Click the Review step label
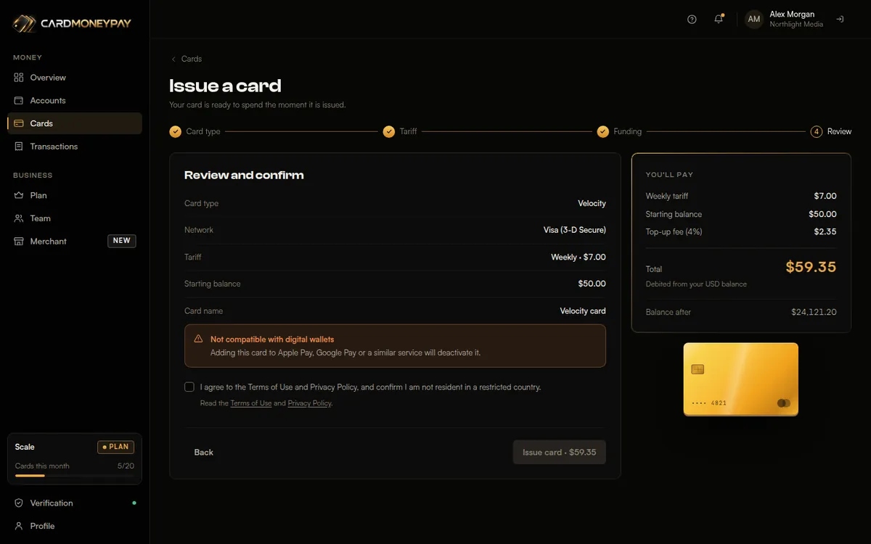 pyautogui.click(x=840, y=131)
